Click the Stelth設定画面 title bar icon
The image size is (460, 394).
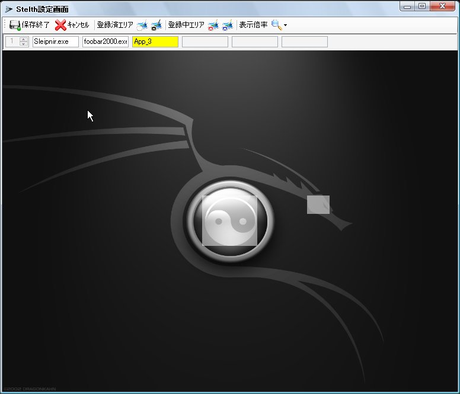[8, 9]
